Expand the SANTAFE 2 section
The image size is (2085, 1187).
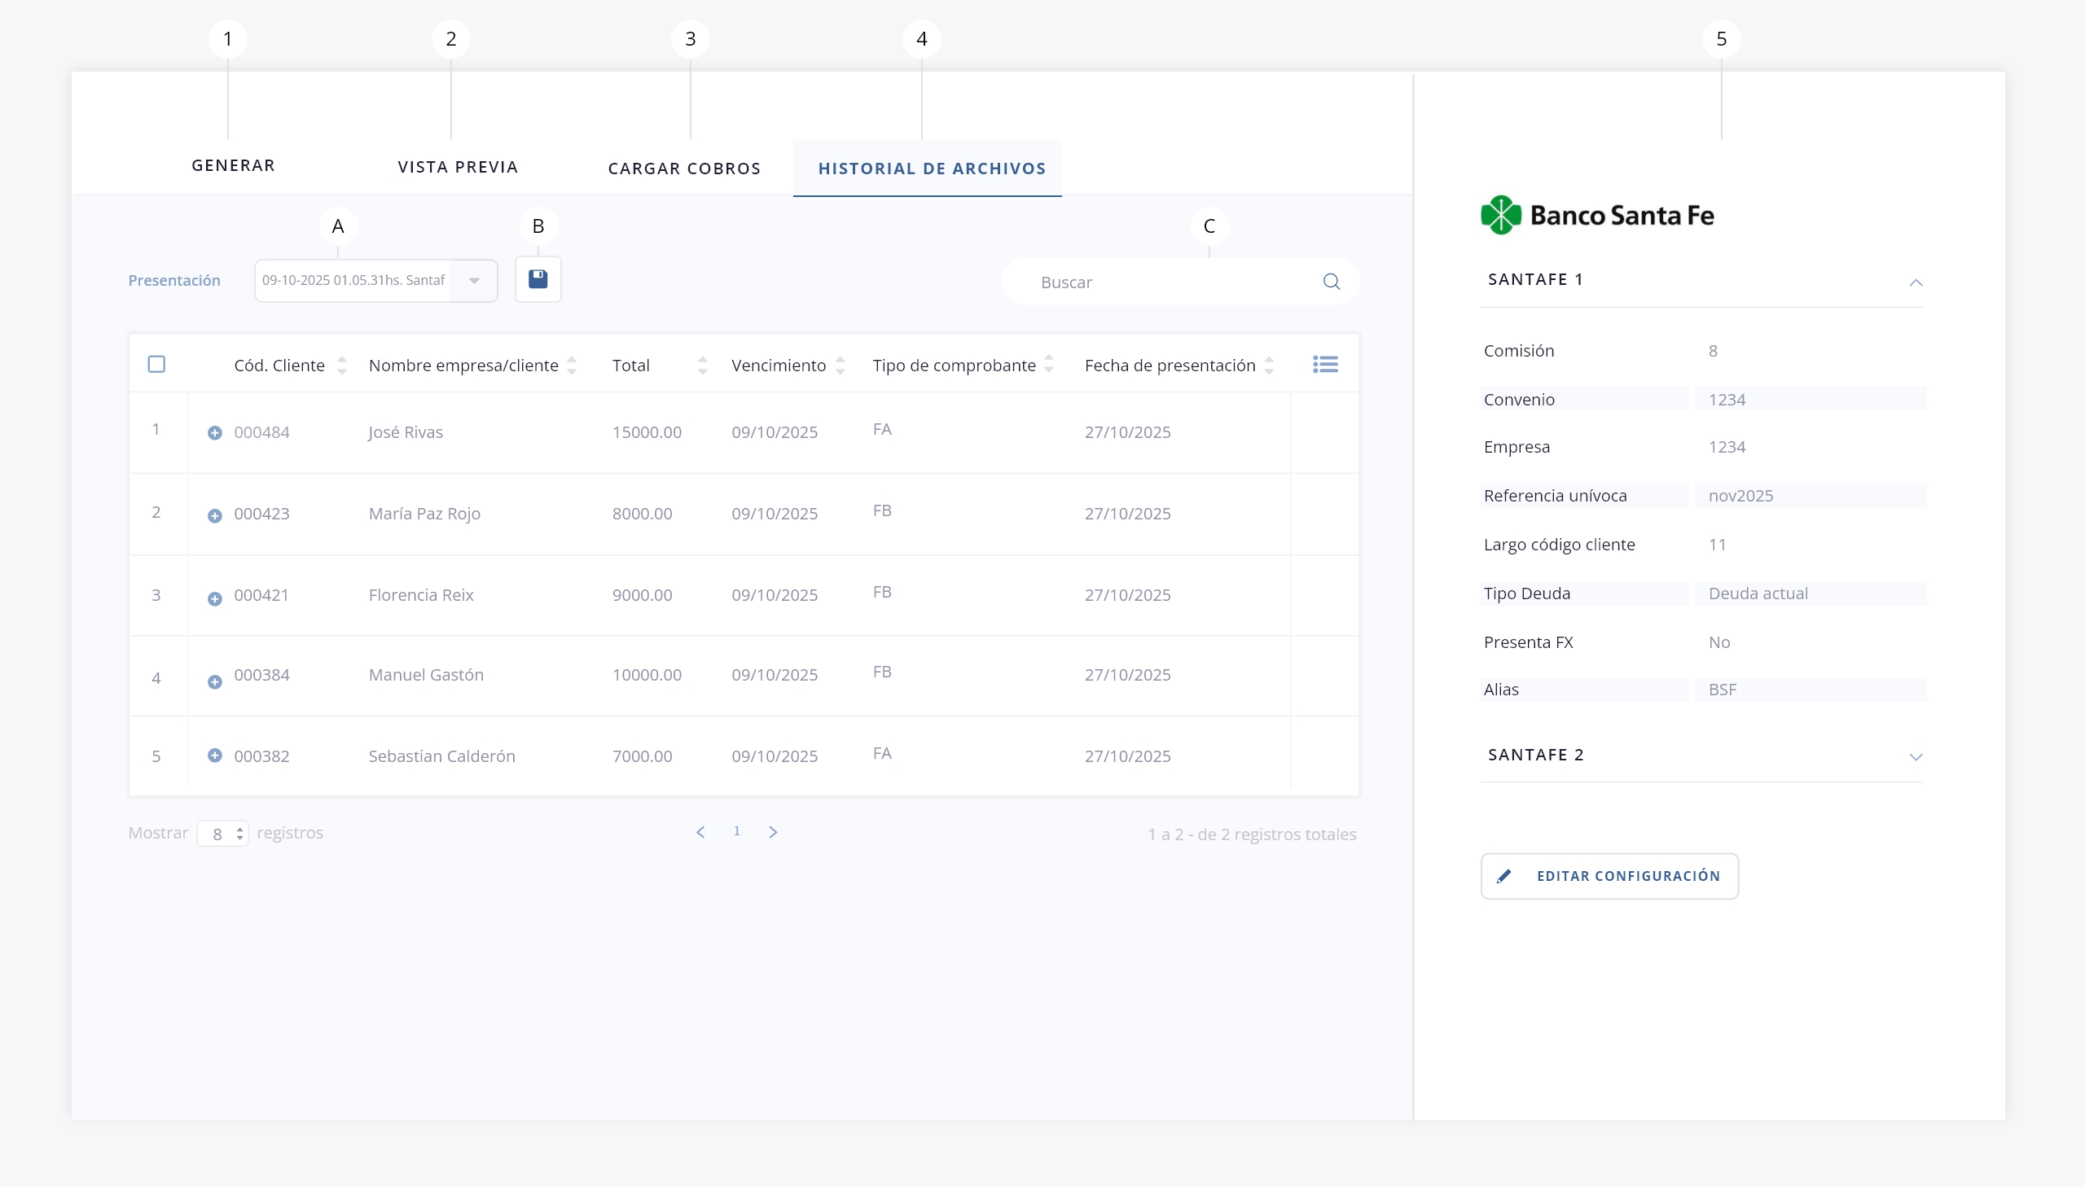point(1916,756)
